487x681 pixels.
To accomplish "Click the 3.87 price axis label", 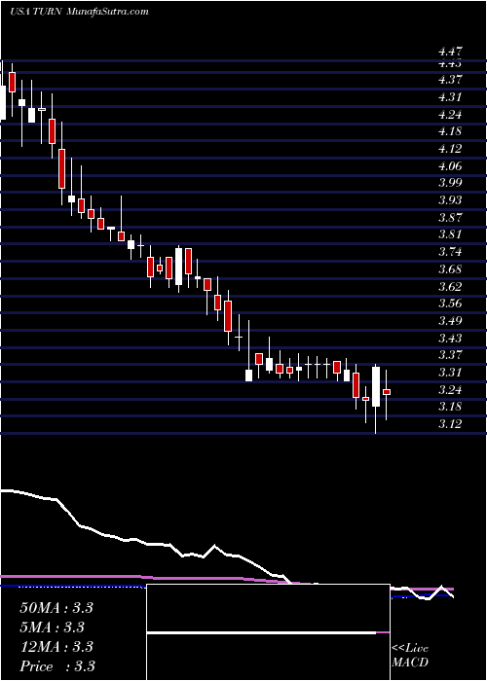I will click(450, 218).
